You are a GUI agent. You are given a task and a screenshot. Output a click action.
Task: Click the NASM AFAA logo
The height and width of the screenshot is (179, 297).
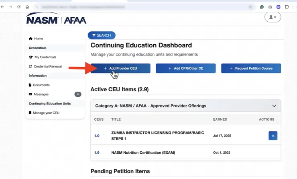56,19
